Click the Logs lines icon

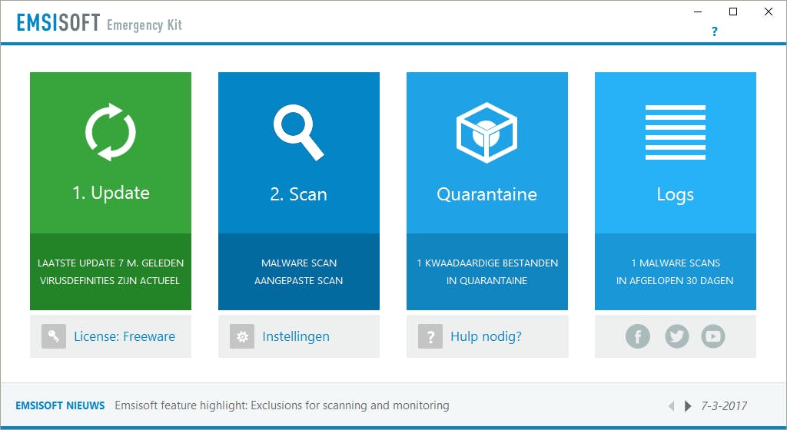click(675, 132)
